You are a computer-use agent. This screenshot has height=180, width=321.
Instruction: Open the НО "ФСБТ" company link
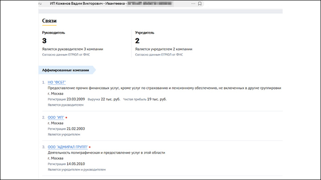click(x=56, y=82)
